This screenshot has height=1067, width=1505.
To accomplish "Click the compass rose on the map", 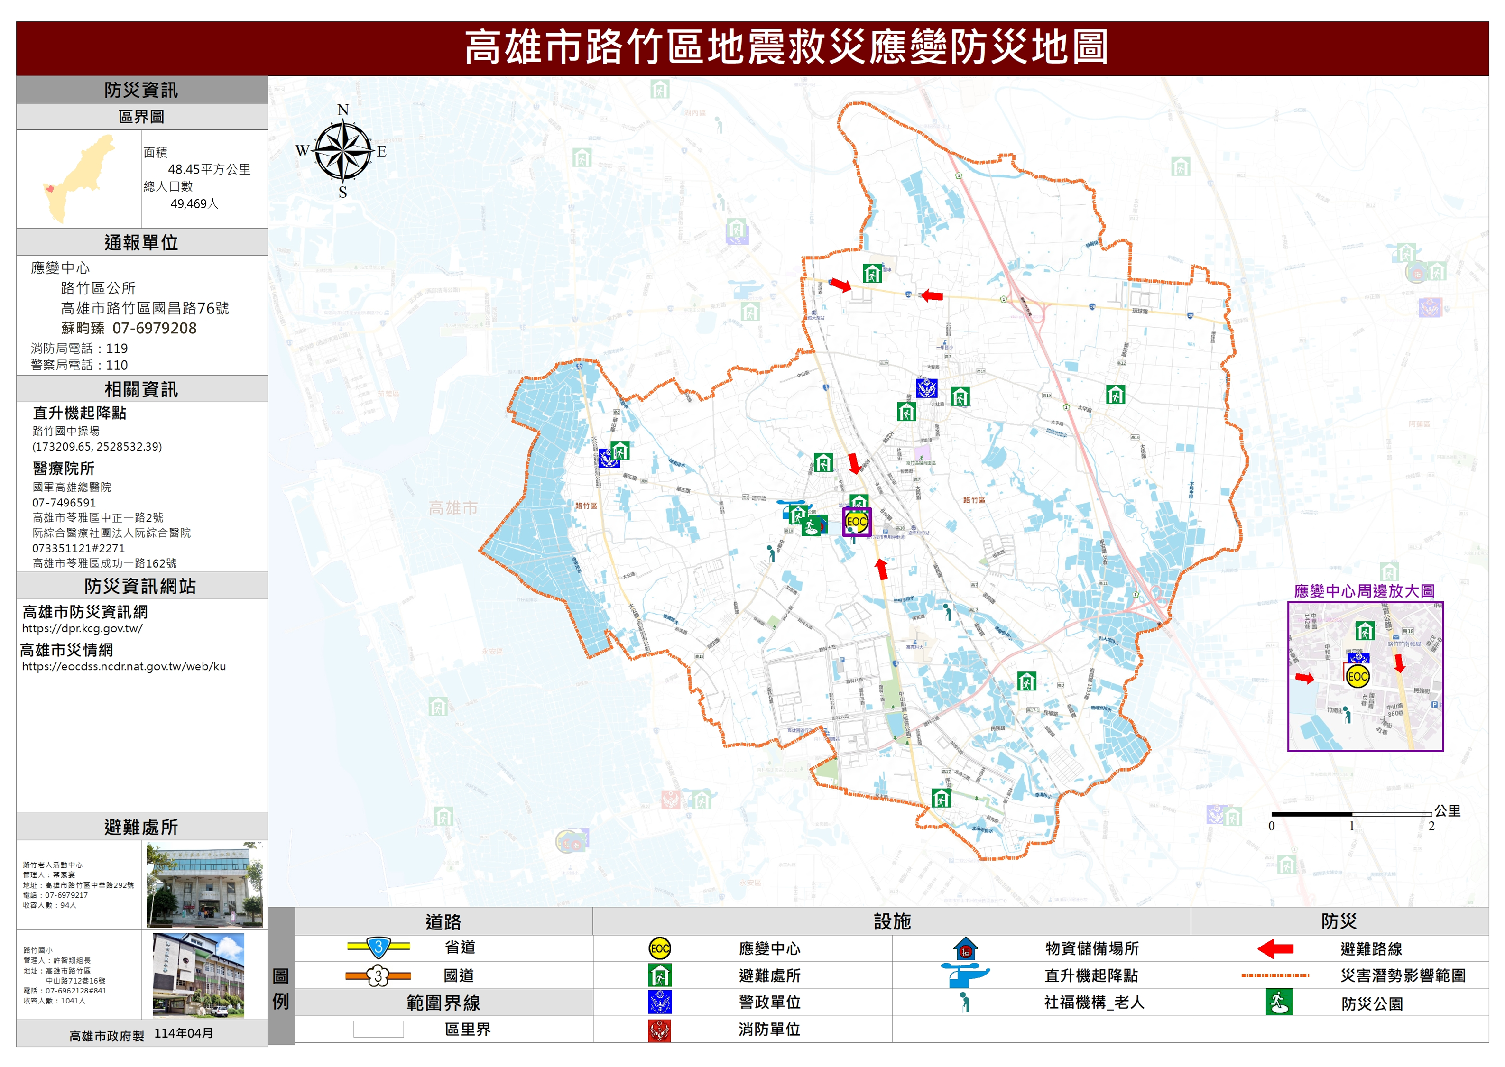I will click(342, 150).
